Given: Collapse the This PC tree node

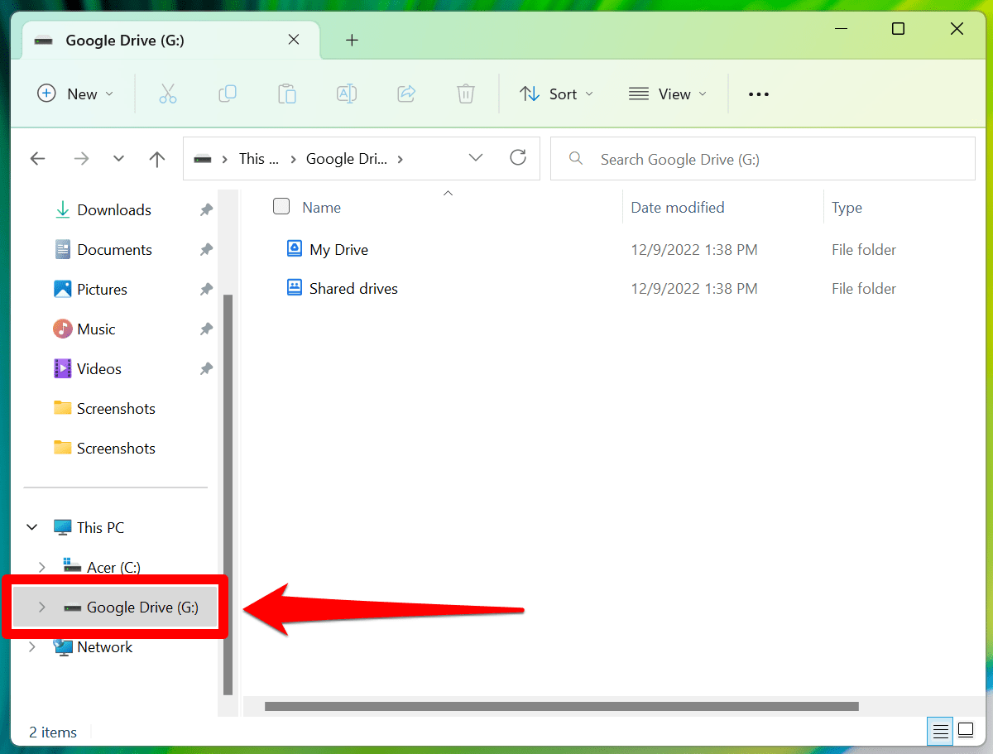Looking at the screenshot, I should point(32,527).
